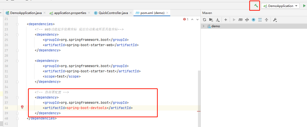Fold the dependency block at line 29
307x127 pixels.
coord(17,61)
